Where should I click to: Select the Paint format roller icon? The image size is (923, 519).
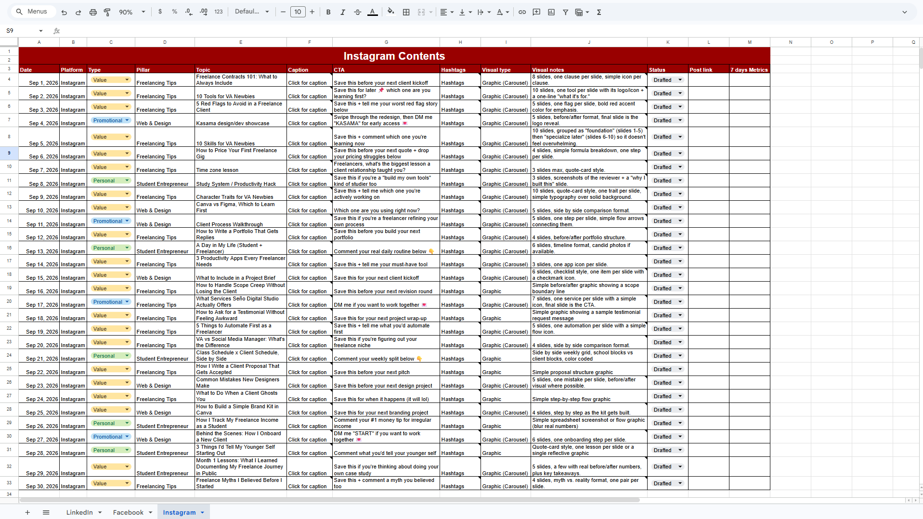click(x=107, y=12)
